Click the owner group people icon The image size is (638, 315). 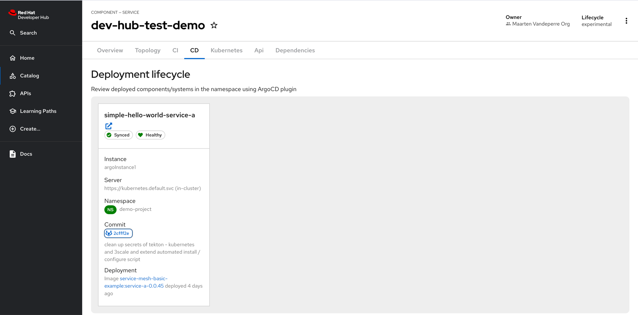[x=508, y=24]
